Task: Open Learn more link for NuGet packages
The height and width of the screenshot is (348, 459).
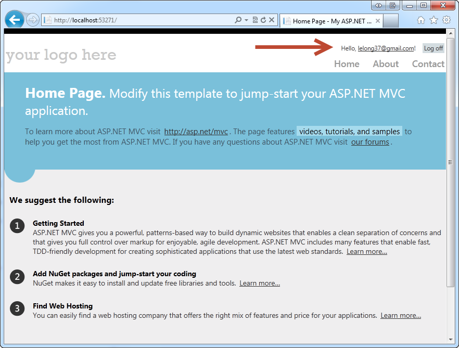Action: click(260, 283)
